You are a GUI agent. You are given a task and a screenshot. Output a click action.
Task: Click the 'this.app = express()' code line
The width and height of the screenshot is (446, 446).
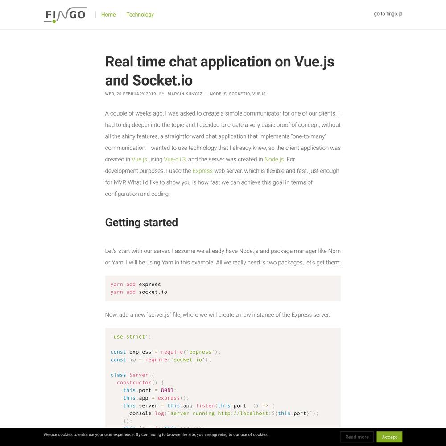pos(156,398)
